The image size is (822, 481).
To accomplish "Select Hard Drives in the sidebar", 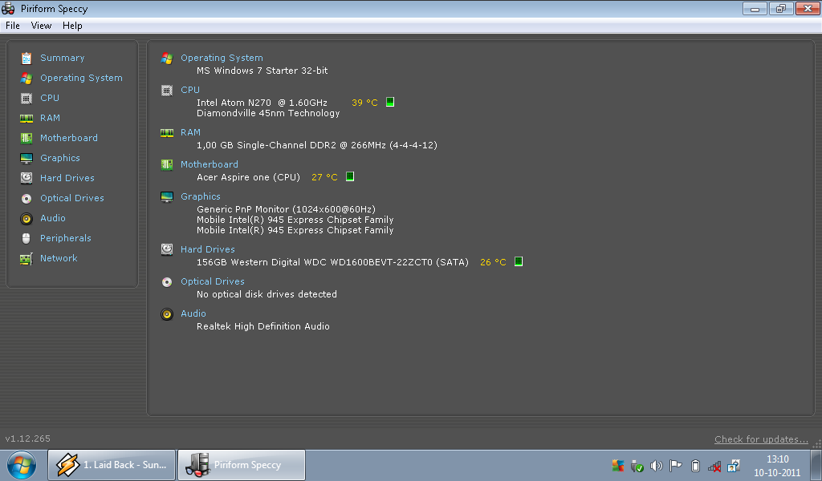I will 67,178.
